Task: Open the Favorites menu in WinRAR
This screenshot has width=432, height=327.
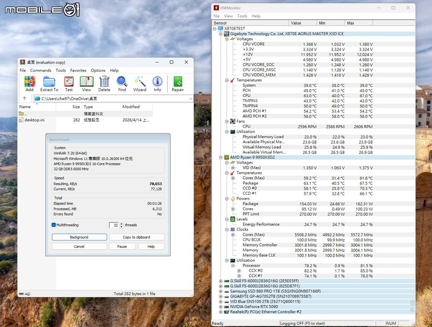Action: point(78,70)
